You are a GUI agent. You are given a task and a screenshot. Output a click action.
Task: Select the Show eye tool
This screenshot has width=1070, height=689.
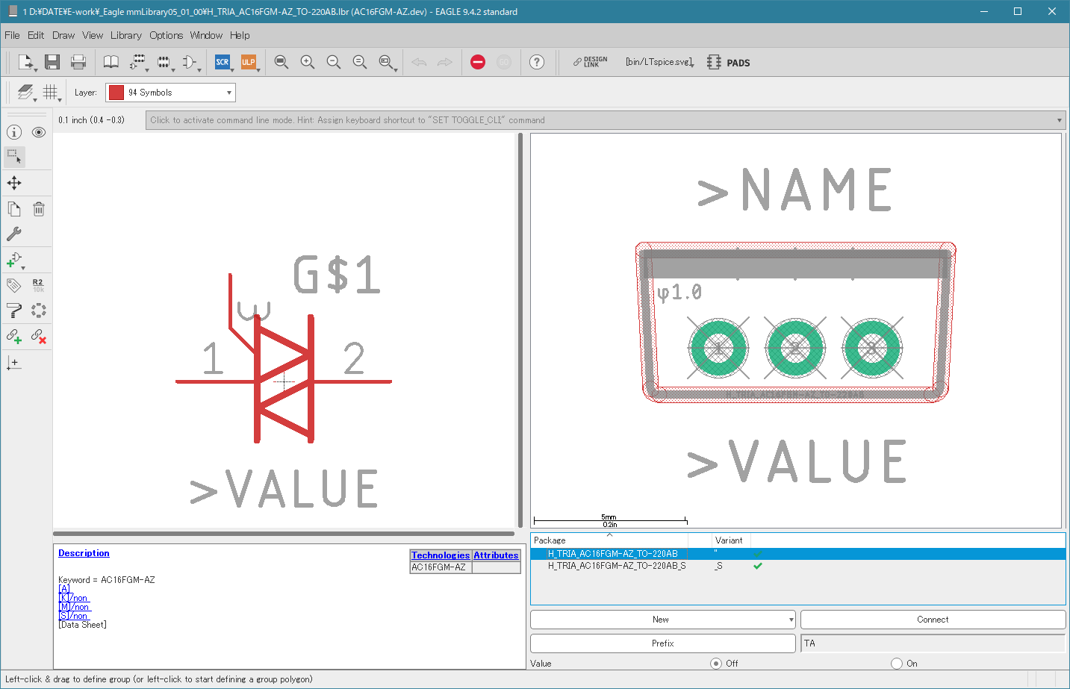[x=39, y=132]
